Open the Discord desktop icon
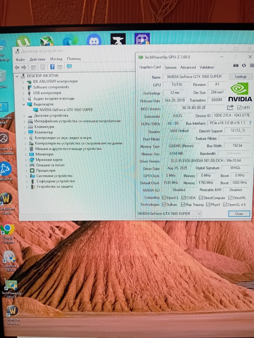The height and width of the screenshot is (338, 254). click(94, 39)
